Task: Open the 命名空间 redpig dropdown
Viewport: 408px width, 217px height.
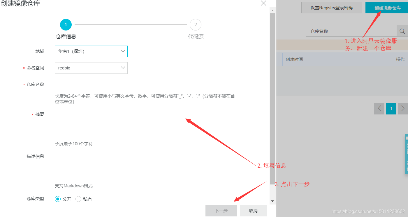Action: pyautogui.click(x=91, y=68)
